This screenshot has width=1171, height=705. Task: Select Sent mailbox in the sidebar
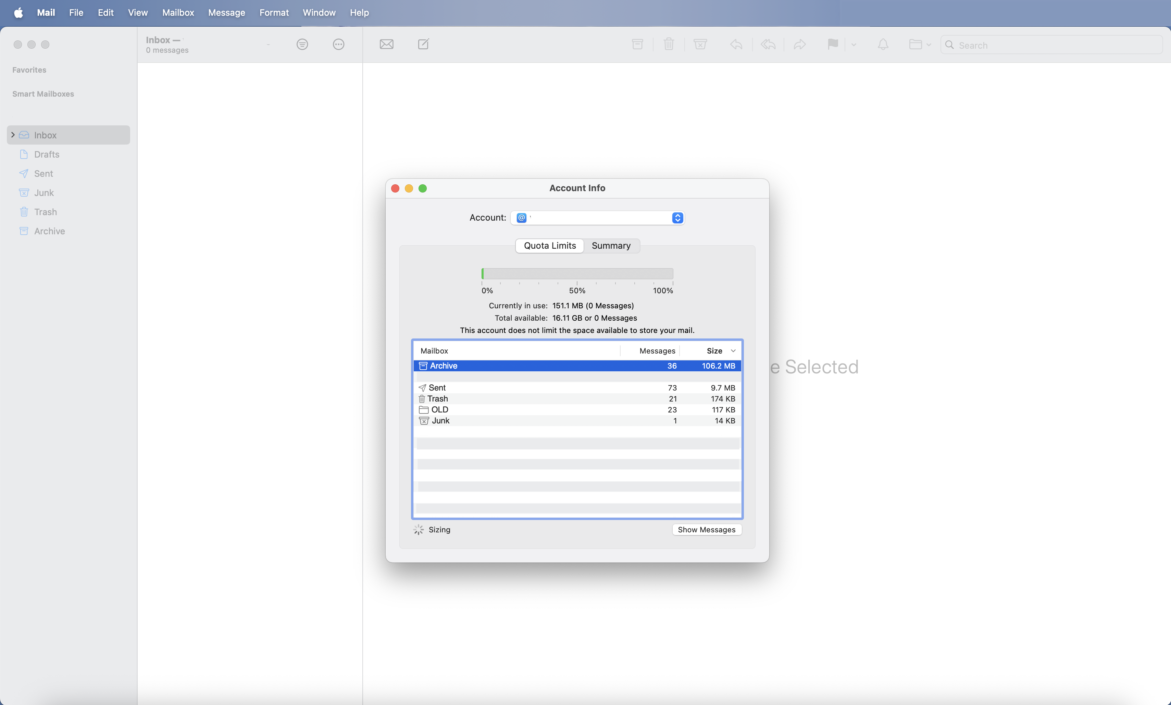click(x=68, y=173)
